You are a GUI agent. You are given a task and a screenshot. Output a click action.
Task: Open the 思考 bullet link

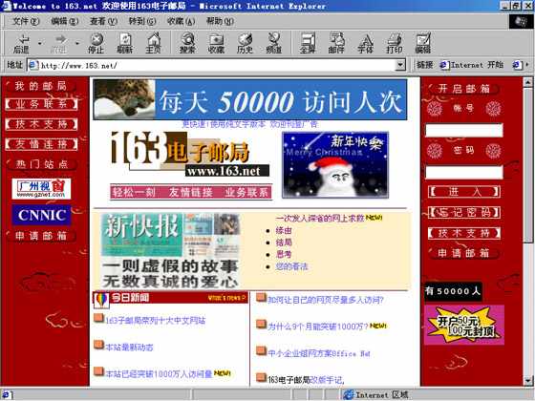tap(284, 254)
